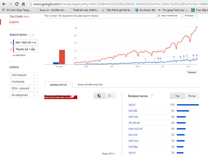This screenshot has width=208, height=156.
Task: Open related term 'bút ký'
Action: (x=132, y=153)
